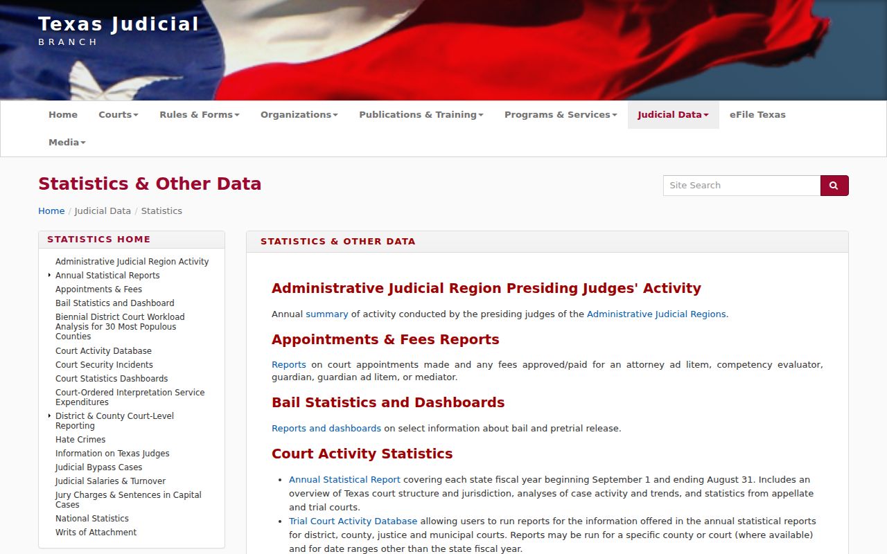
Task: Follow the Administrative Judicial Regions link
Action: pyautogui.click(x=656, y=314)
